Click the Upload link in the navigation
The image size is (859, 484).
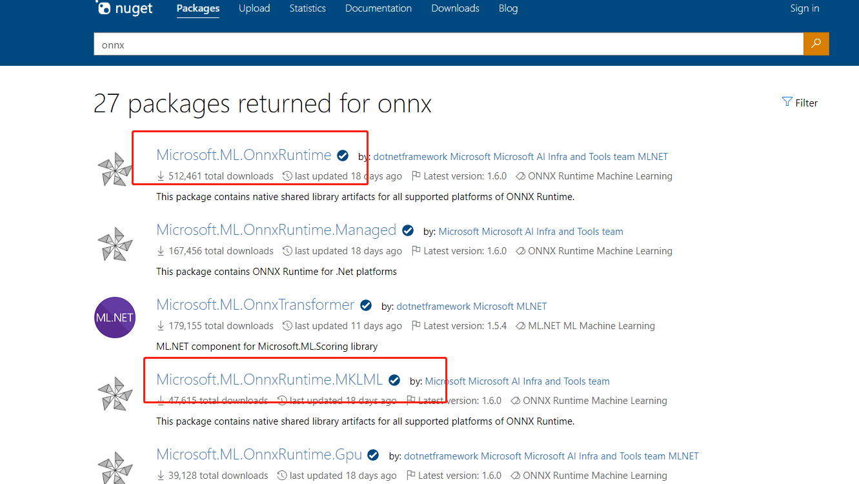254,8
